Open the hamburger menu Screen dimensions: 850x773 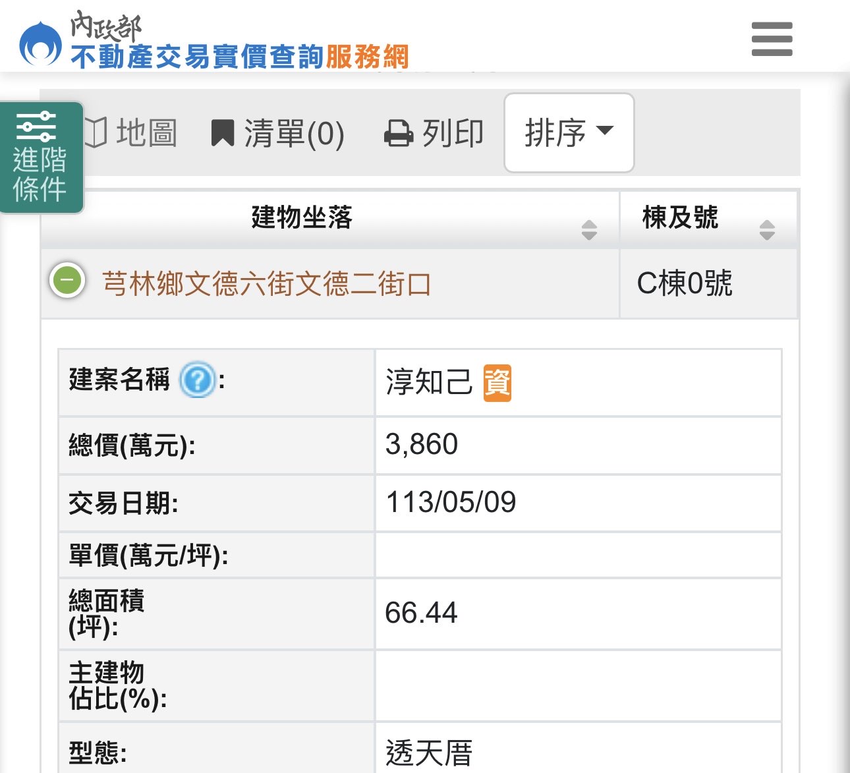click(772, 39)
